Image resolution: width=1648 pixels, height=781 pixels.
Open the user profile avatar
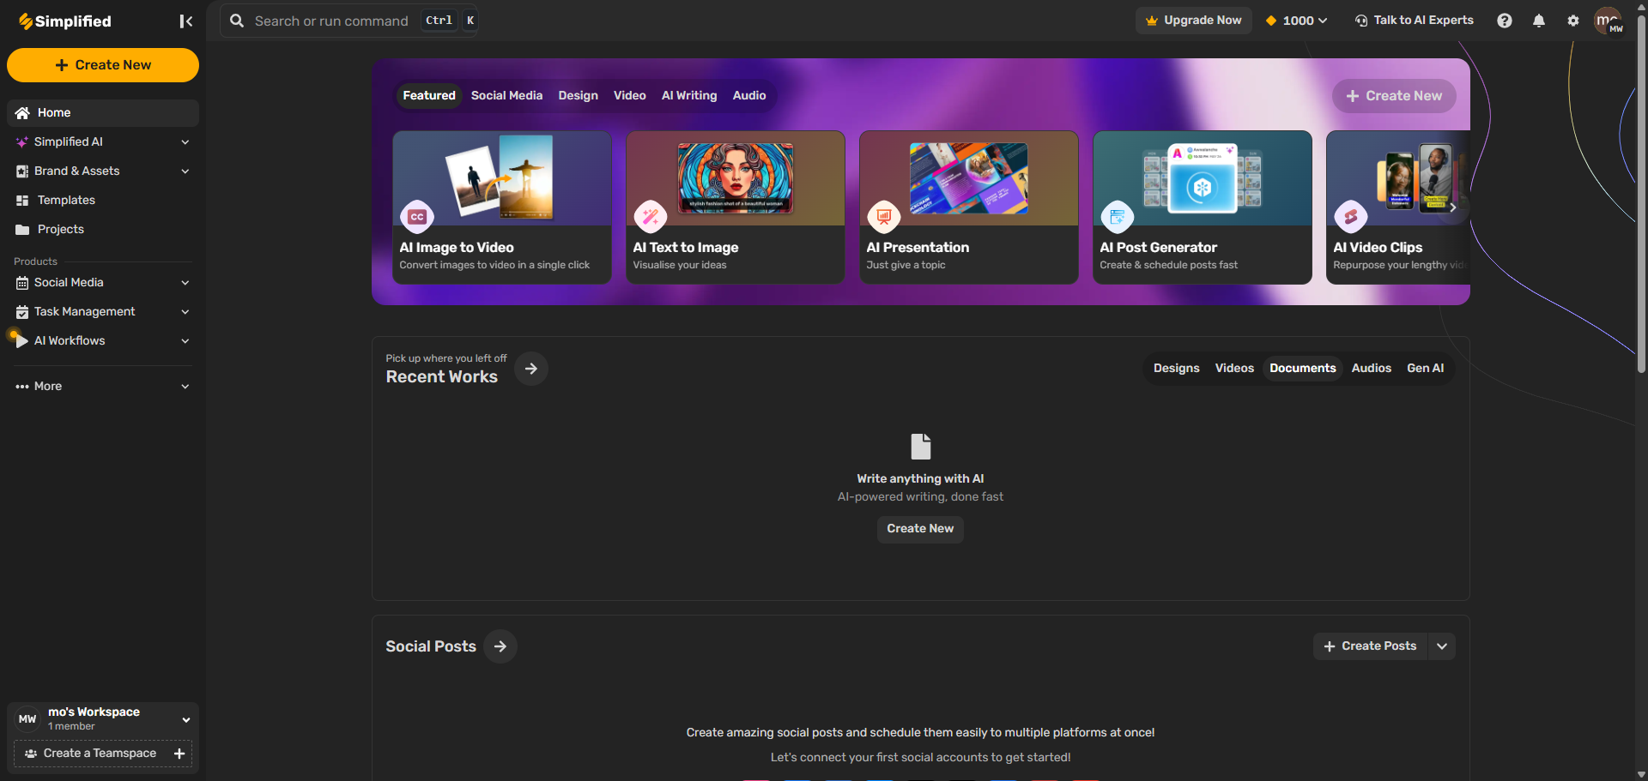1608,21
